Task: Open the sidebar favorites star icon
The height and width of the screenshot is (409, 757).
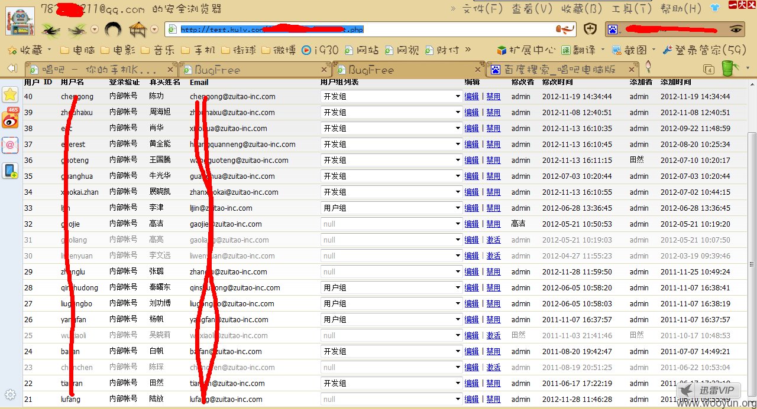Action: [x=11, y=94]
